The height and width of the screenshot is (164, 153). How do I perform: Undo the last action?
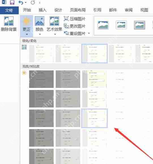21,3
